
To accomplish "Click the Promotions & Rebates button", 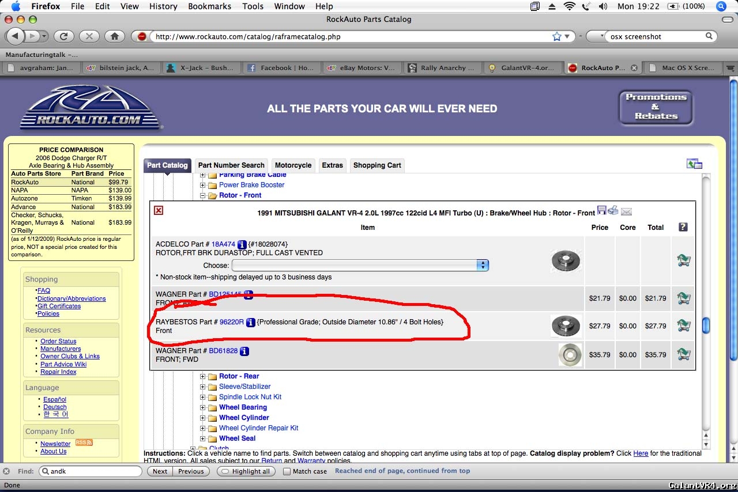I will 656,107.
